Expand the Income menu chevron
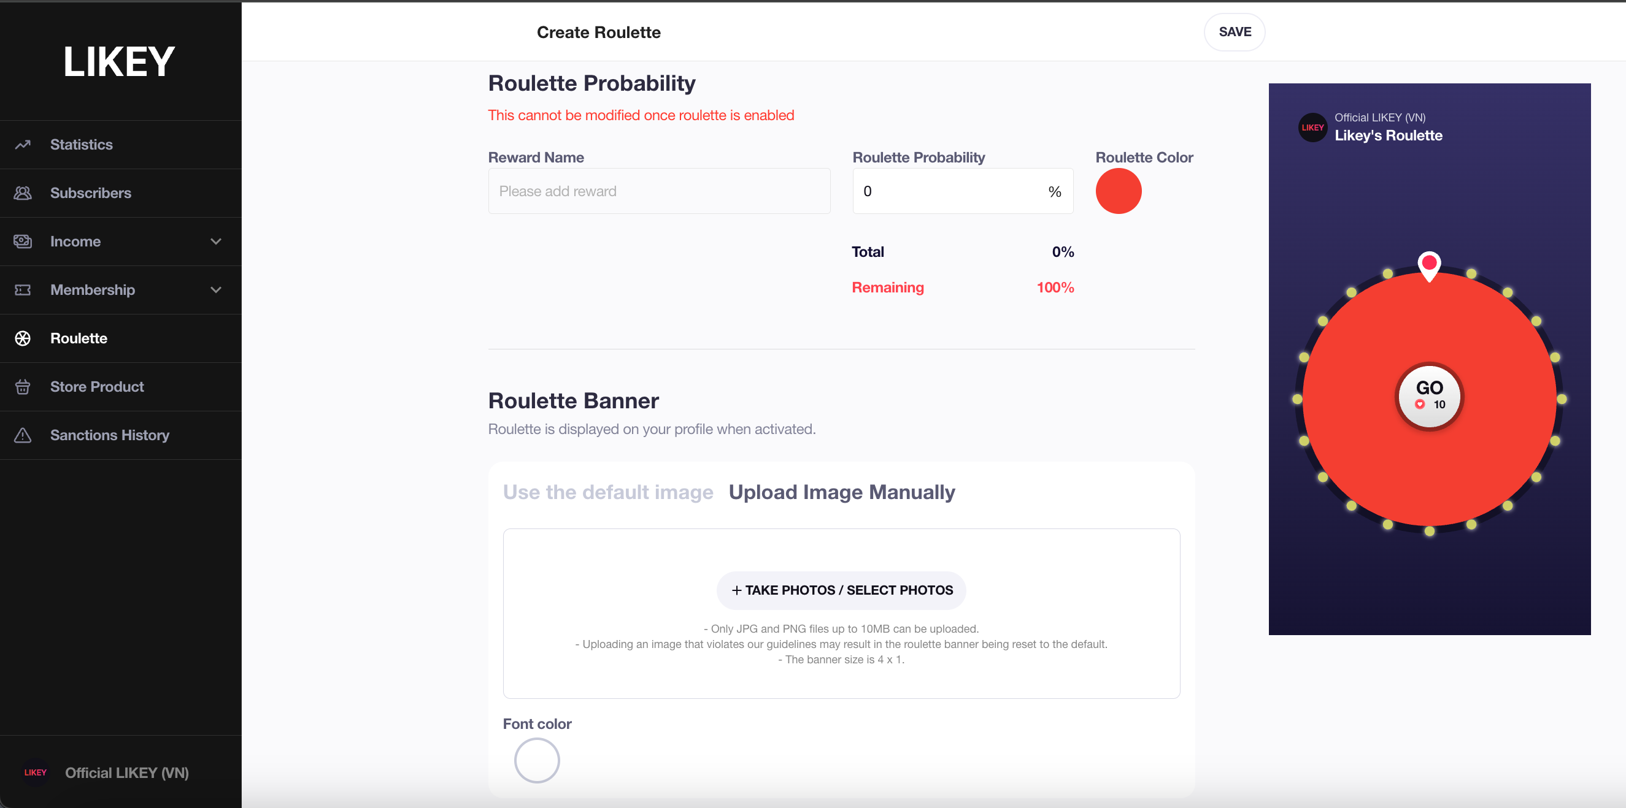 216,242
